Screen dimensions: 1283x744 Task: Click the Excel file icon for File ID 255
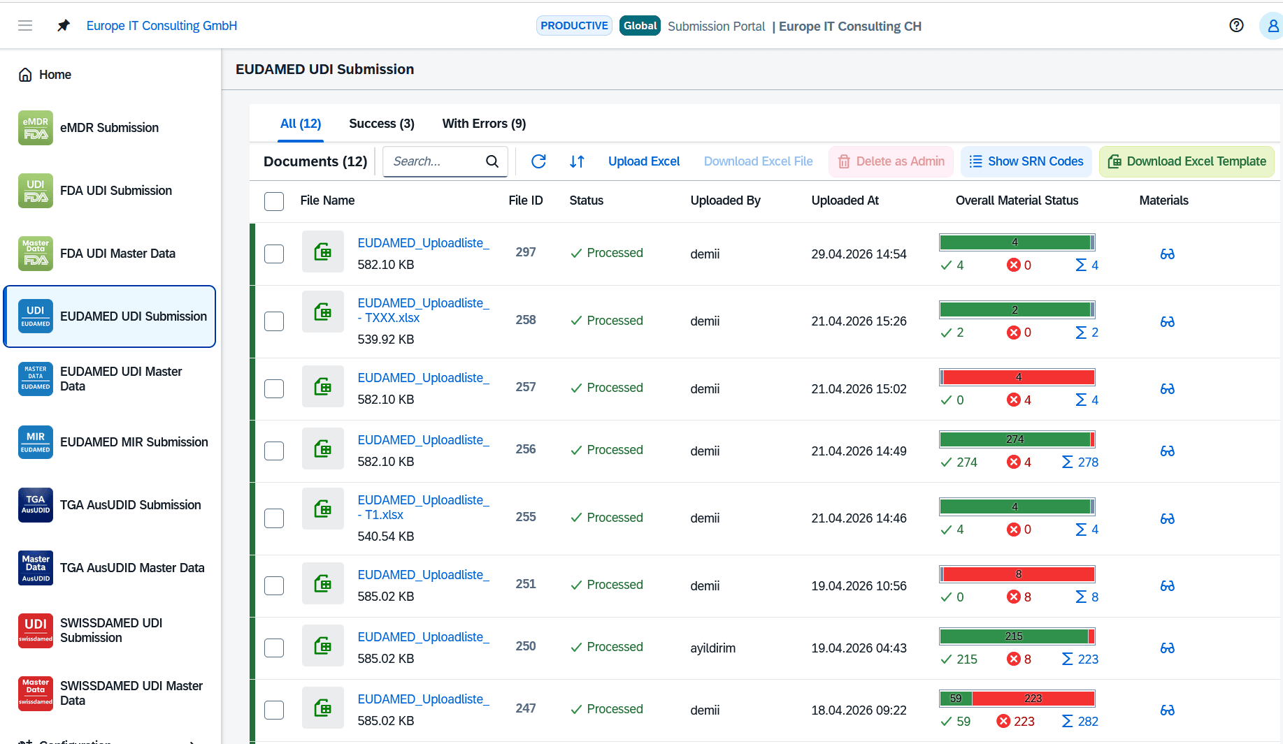pos(323,509)
